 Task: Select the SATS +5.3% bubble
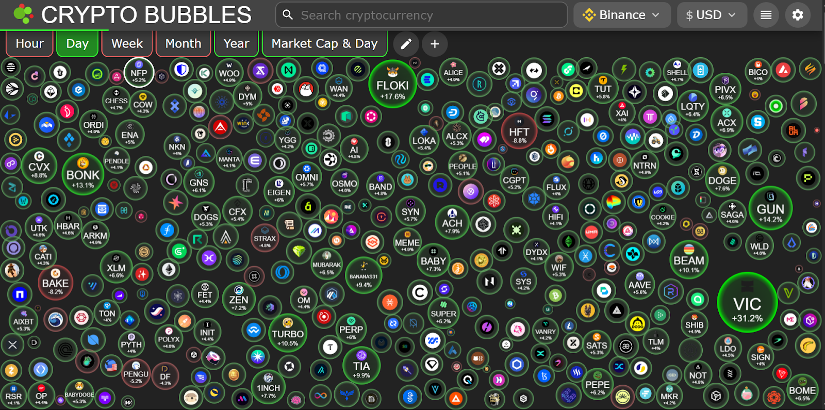point(597,345)
